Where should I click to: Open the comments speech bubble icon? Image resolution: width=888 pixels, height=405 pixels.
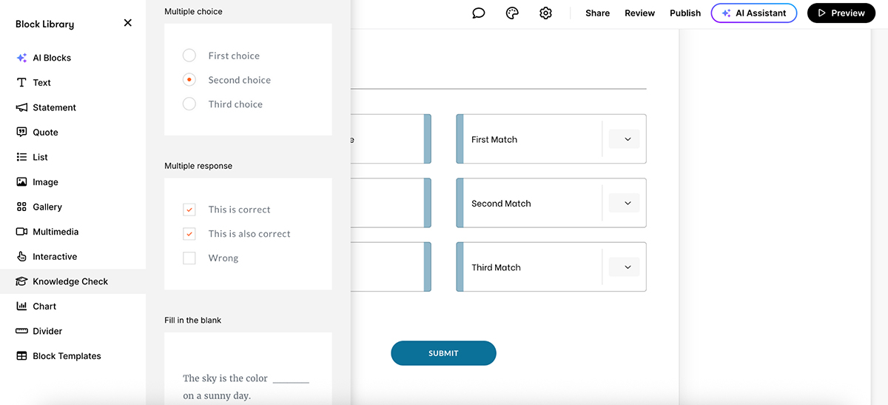(479, 13)
